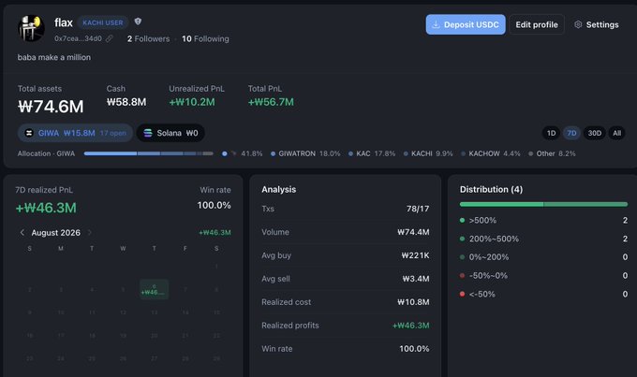Click the Cash ₩58.8M figure
Image resolution: width=637 pixels, height=377 pixels.
(126, 102)
